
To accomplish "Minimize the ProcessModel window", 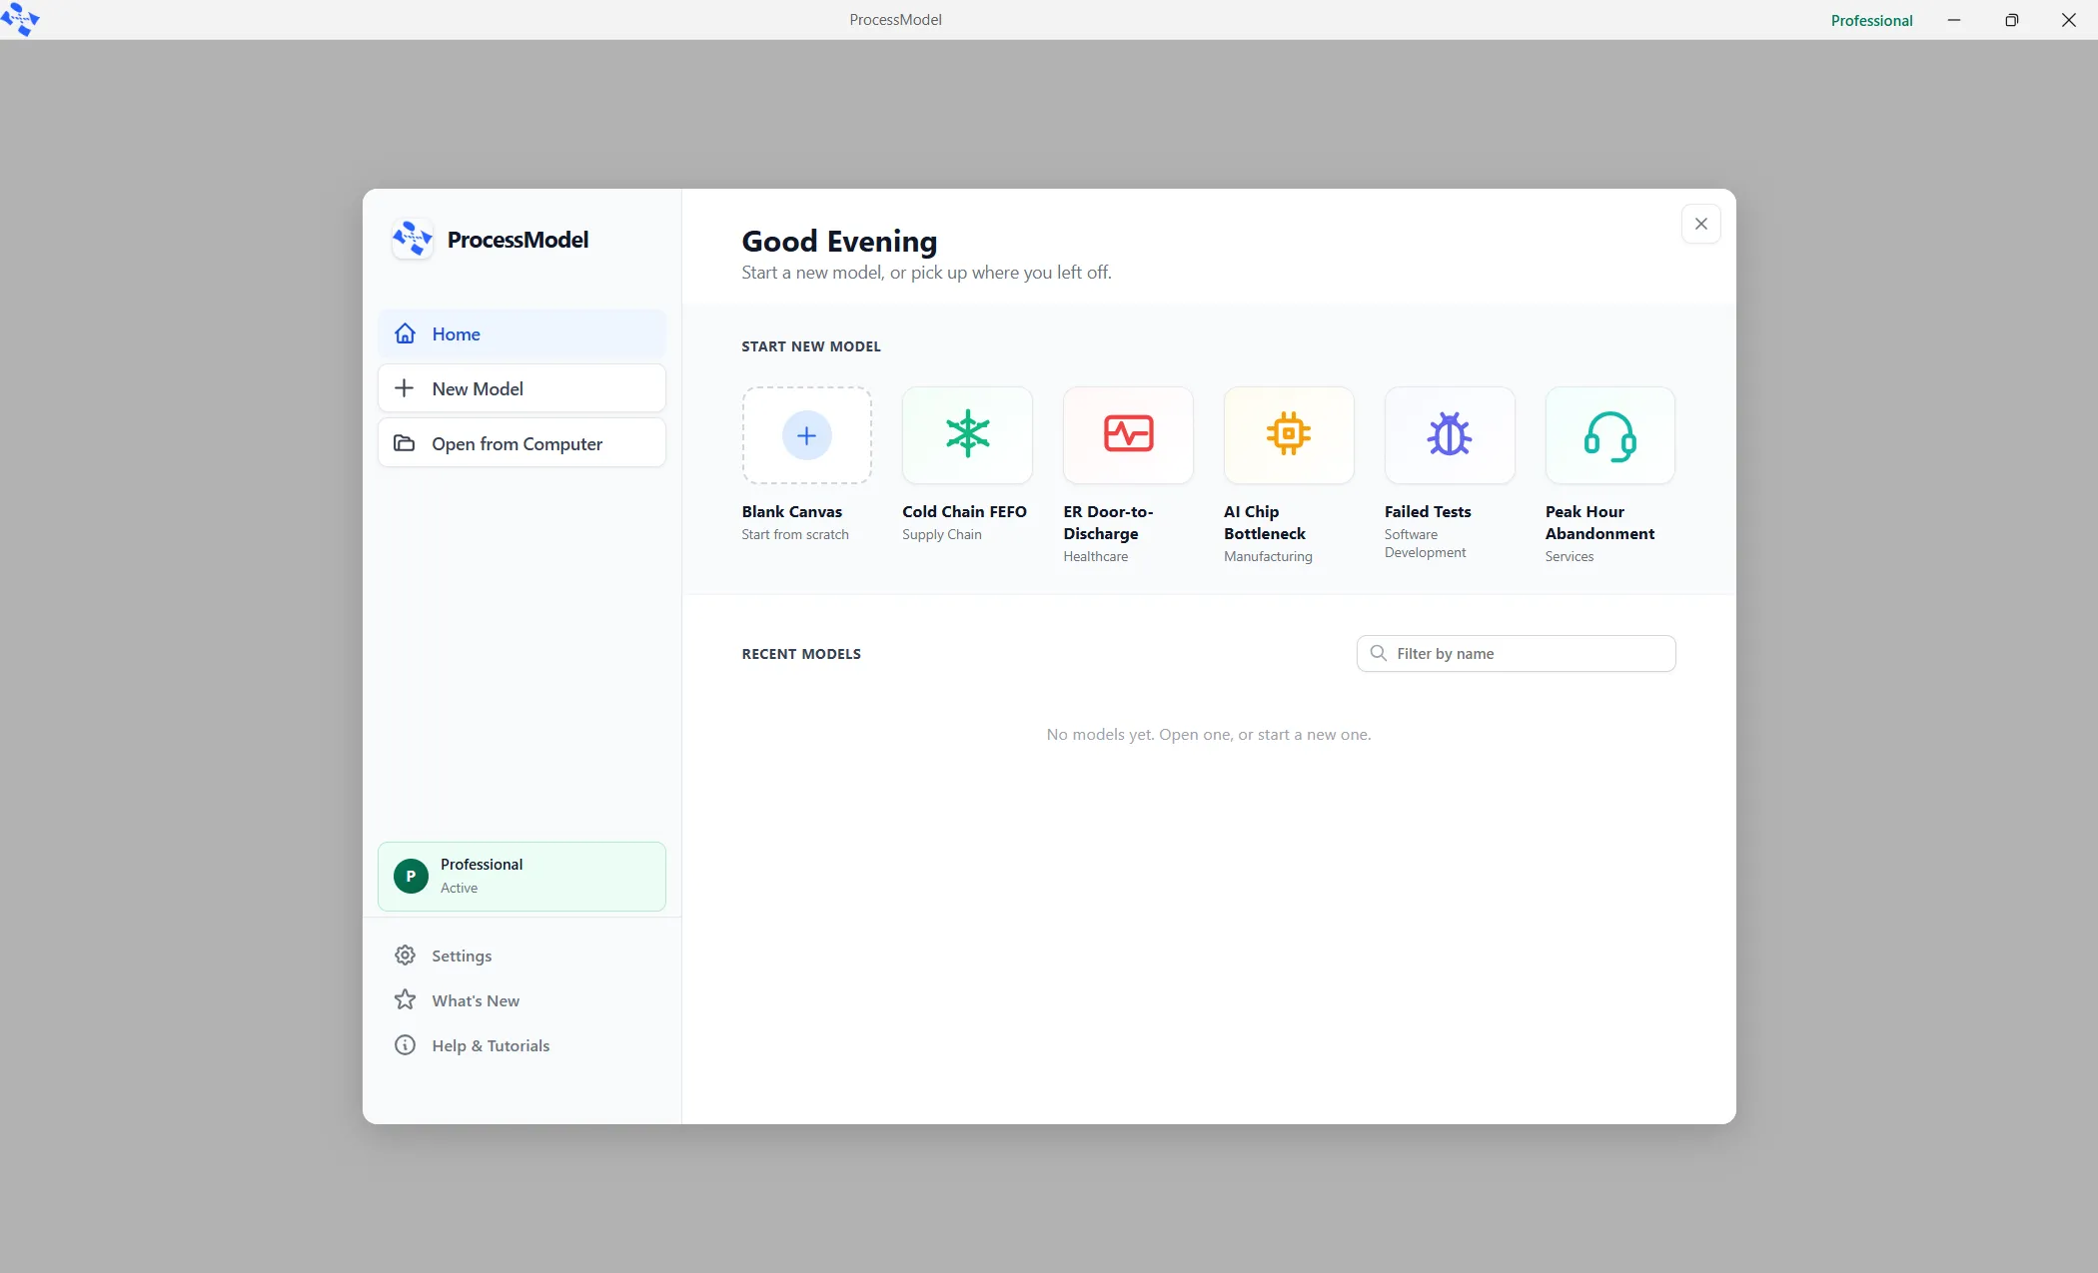I will click(1953, 20).
